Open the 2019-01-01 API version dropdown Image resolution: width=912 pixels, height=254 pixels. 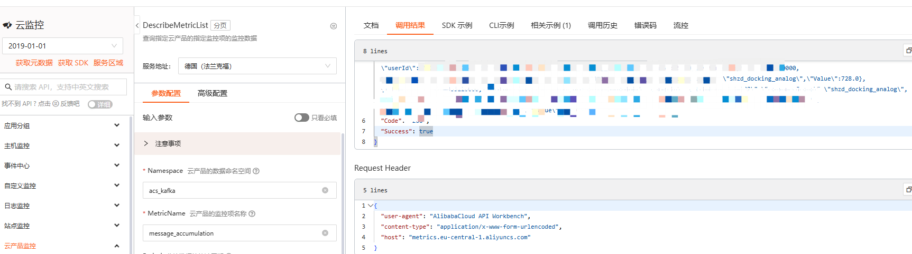click(62, 46)
